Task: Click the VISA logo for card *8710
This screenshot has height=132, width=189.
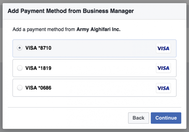Action: (163, 48)
